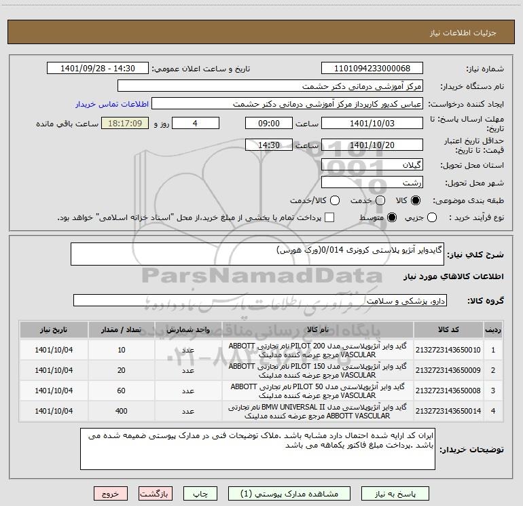Click the واحد شمارش column header

point(188,329)
